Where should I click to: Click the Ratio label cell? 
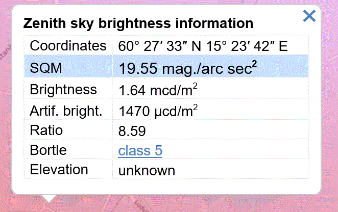tap(68, 130)
